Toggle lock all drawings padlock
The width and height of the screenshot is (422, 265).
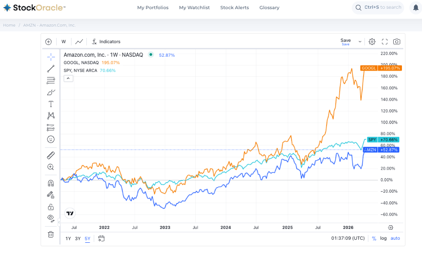pos(51,207)
